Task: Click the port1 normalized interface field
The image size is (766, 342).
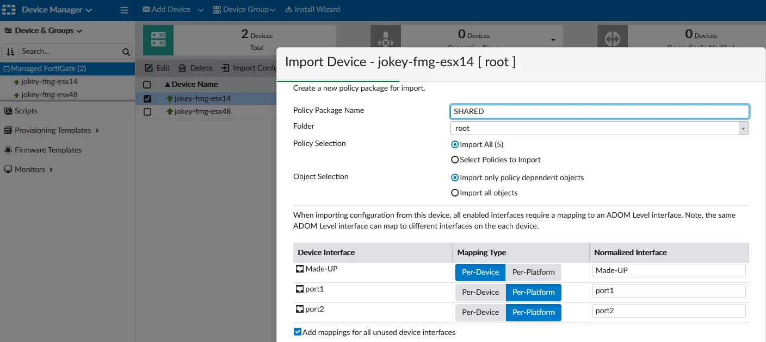Action: click(669, 290)
